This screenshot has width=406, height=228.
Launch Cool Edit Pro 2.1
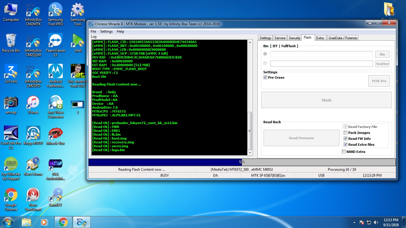11,138
